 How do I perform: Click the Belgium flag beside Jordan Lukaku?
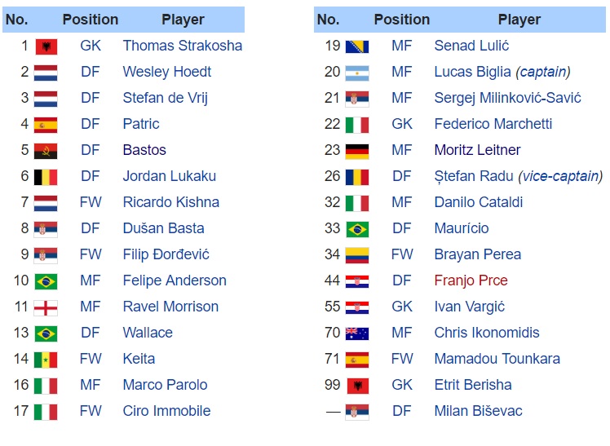click(x=46, y=177)
